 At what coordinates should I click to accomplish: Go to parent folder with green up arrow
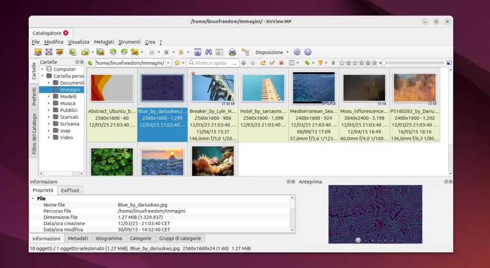tap(90, 63)
